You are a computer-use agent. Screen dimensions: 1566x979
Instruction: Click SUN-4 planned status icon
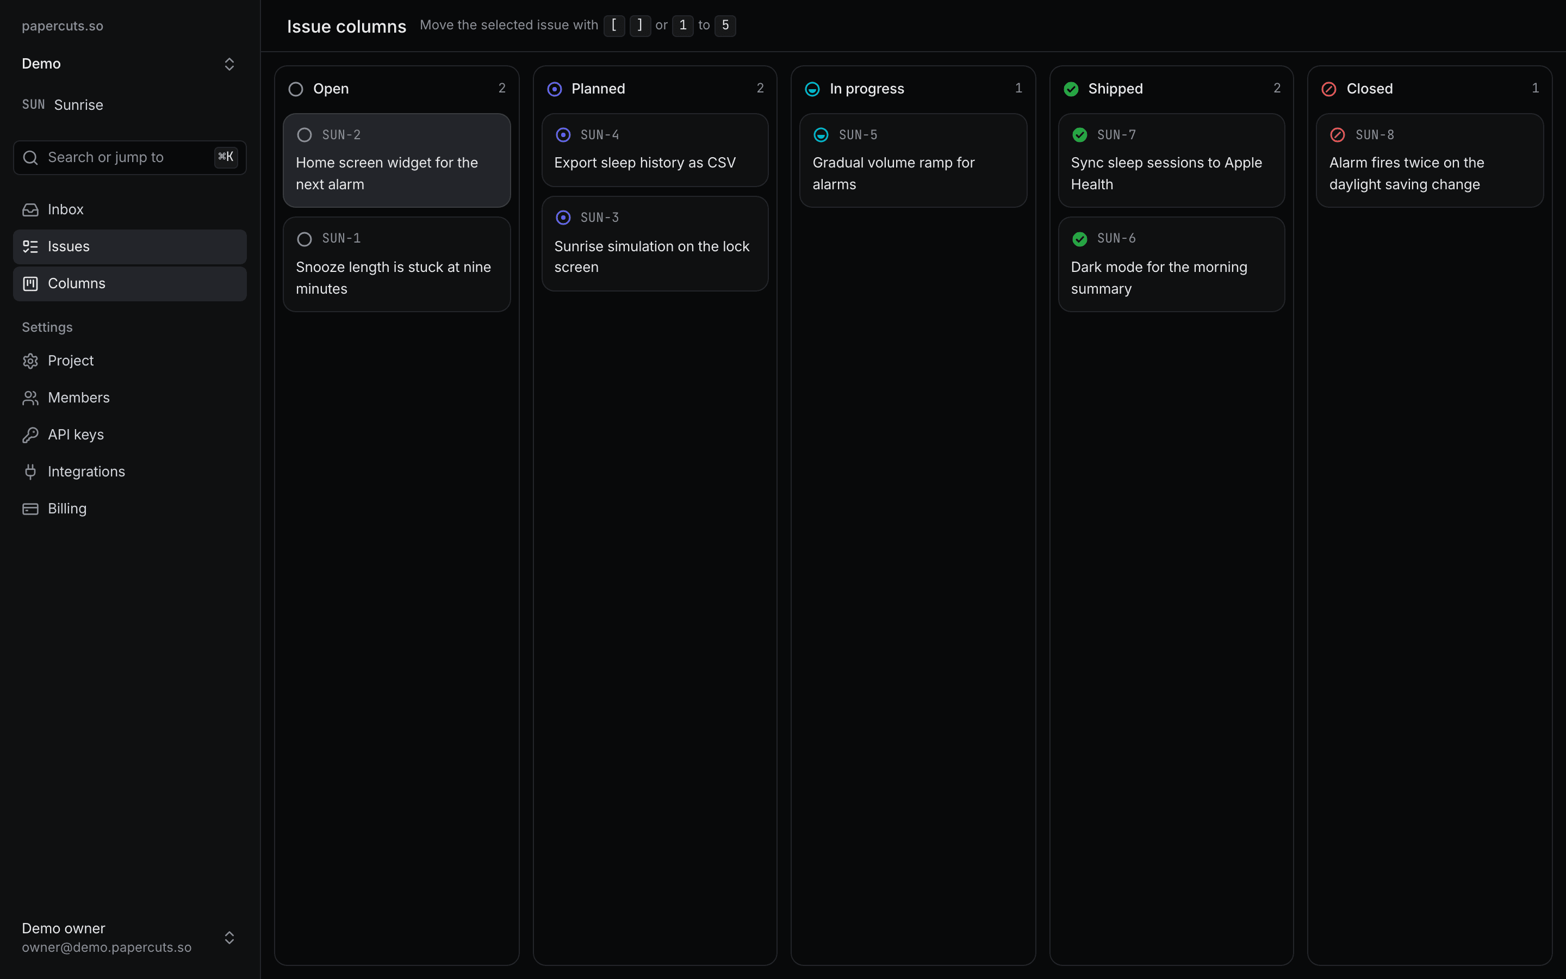563,135
